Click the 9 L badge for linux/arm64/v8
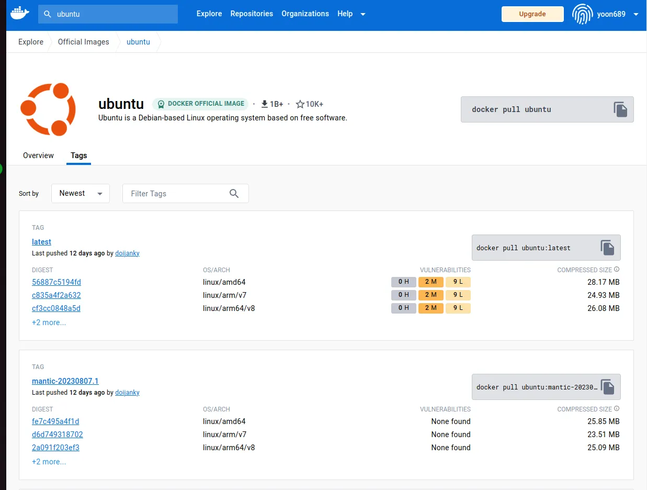647x490 pixels. point(458,308)
